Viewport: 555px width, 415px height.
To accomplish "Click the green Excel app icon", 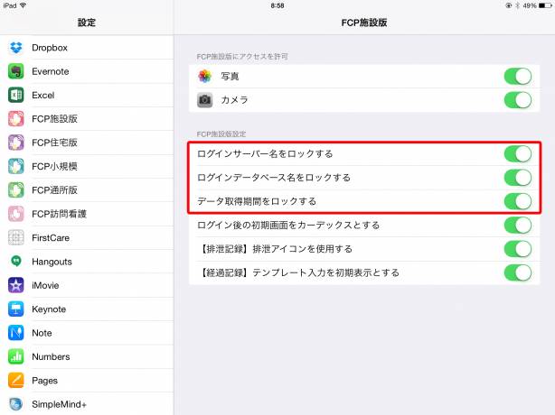I will pyautogui.click(x=15, y=95).
